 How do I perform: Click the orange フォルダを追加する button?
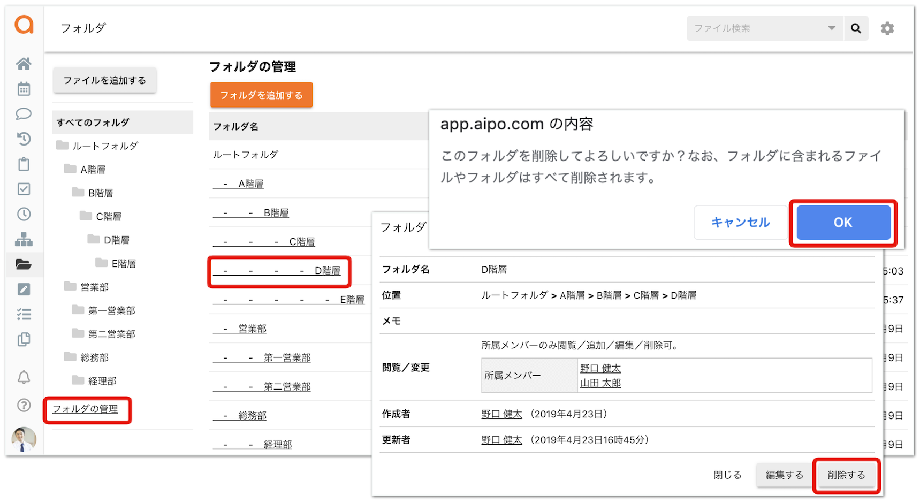pos(261,95)
